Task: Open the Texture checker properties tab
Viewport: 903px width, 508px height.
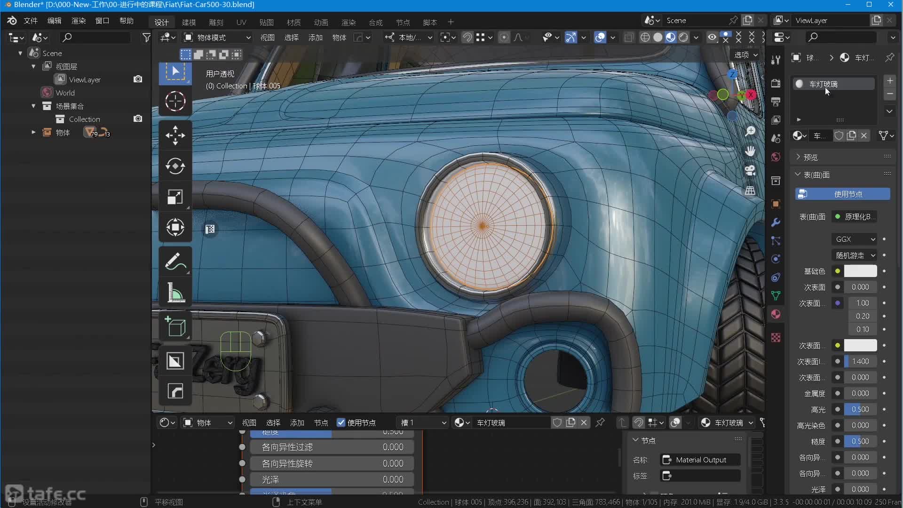Action: [x=776, y=337]
